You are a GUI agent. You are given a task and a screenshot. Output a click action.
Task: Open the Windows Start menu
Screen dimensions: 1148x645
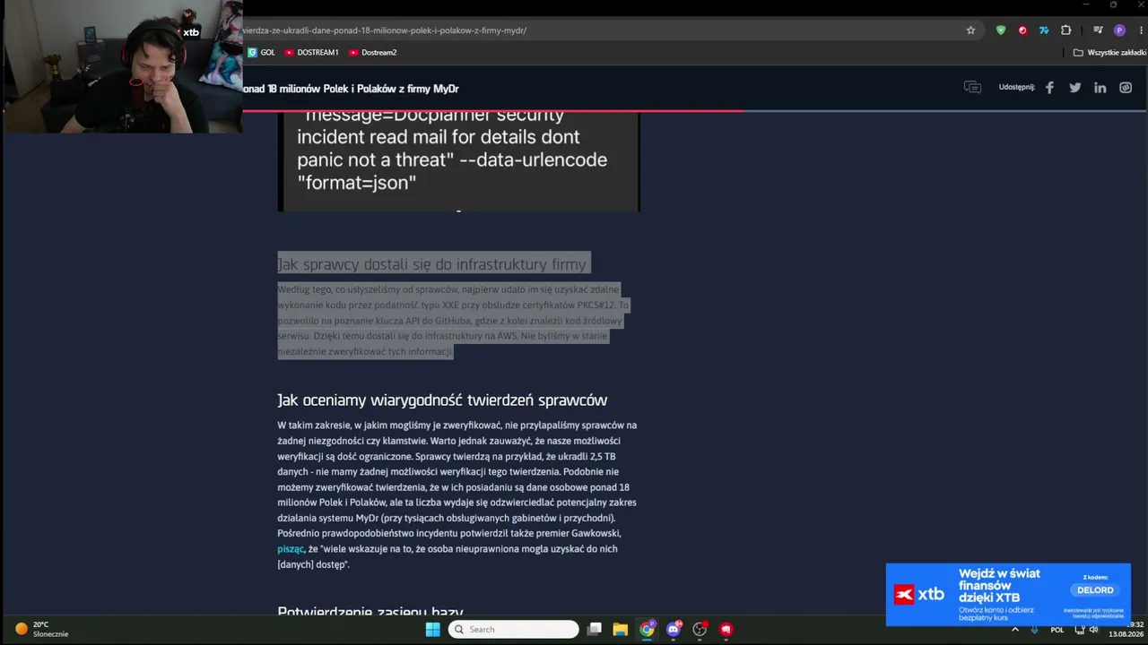coord(432,629)
